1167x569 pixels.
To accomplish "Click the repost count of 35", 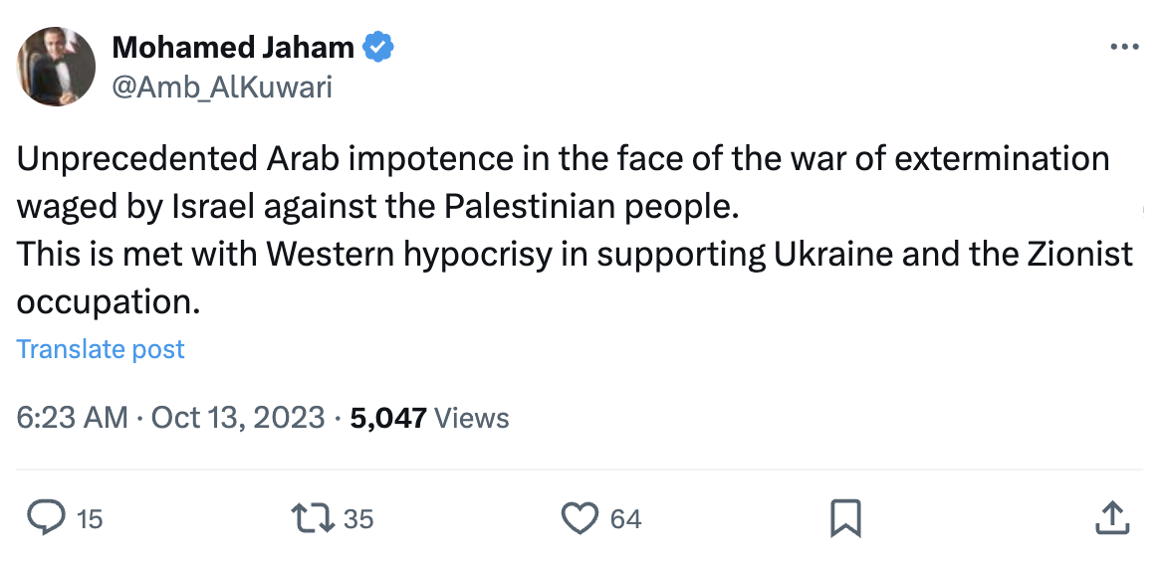I will point(358,518).
